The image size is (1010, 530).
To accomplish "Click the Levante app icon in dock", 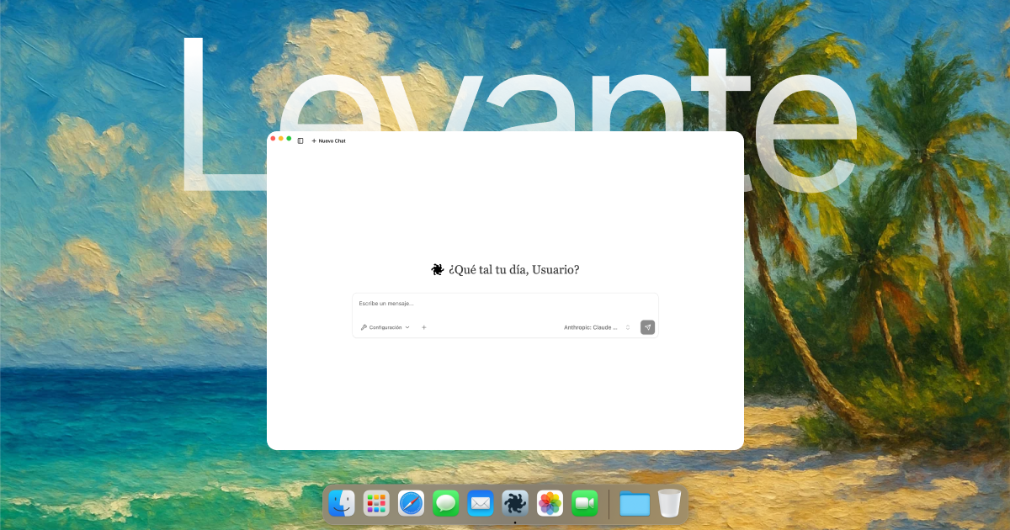I will pyautogui.click(x=515, y=503).
